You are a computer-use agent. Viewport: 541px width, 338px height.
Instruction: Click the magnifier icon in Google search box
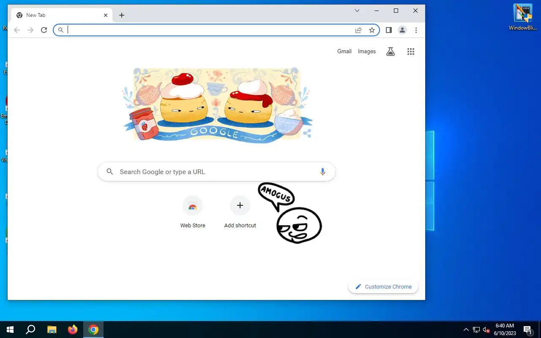coord(110,172)
